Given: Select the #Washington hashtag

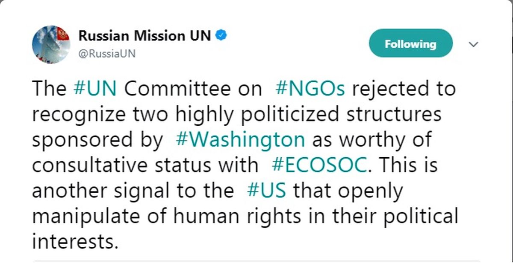Looking at the screenshot, I should [x=240, y=139].
